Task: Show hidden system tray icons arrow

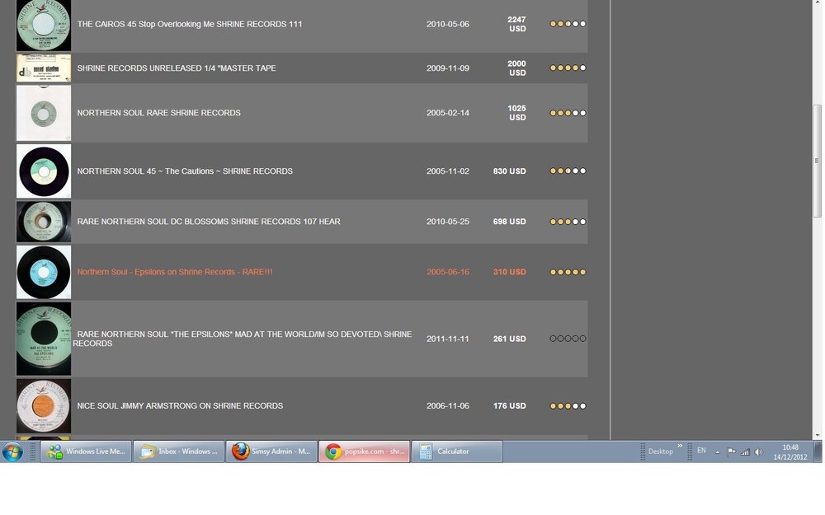Action: pyautogui.click(x=717, y=452)
